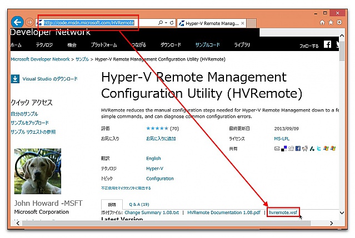The width and height of the screenshot is (355, 238).
Task: Click 不正使用をマイクロソフトに報告する link
Action: 126,188
